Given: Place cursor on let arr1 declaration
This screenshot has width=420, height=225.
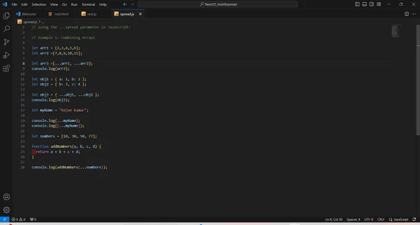Looking at the screenshot, I should pyautogui.click(x=56, y=48).
